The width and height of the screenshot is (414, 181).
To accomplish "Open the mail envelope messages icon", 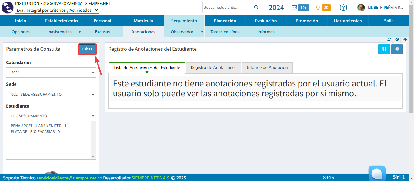I will 294,8.
